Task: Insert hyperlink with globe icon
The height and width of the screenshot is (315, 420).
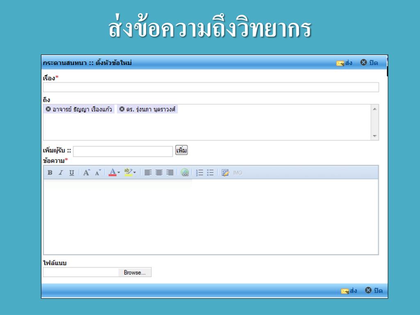Action: point(185,173)
